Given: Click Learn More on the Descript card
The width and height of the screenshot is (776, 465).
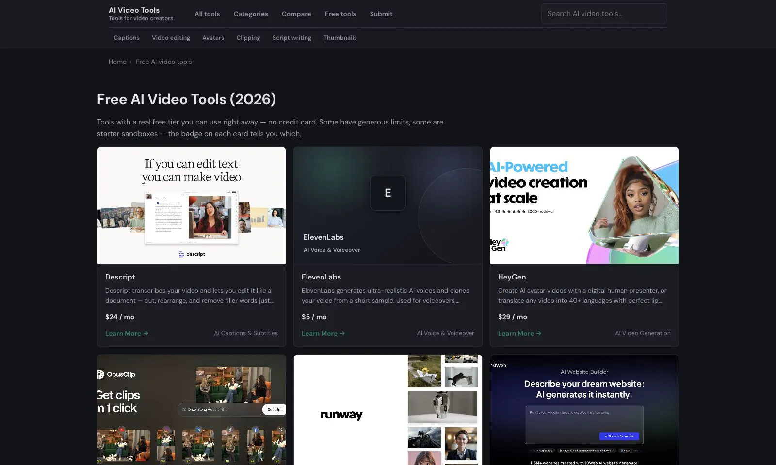Looking at the screenshot, I should coord(127,333).
